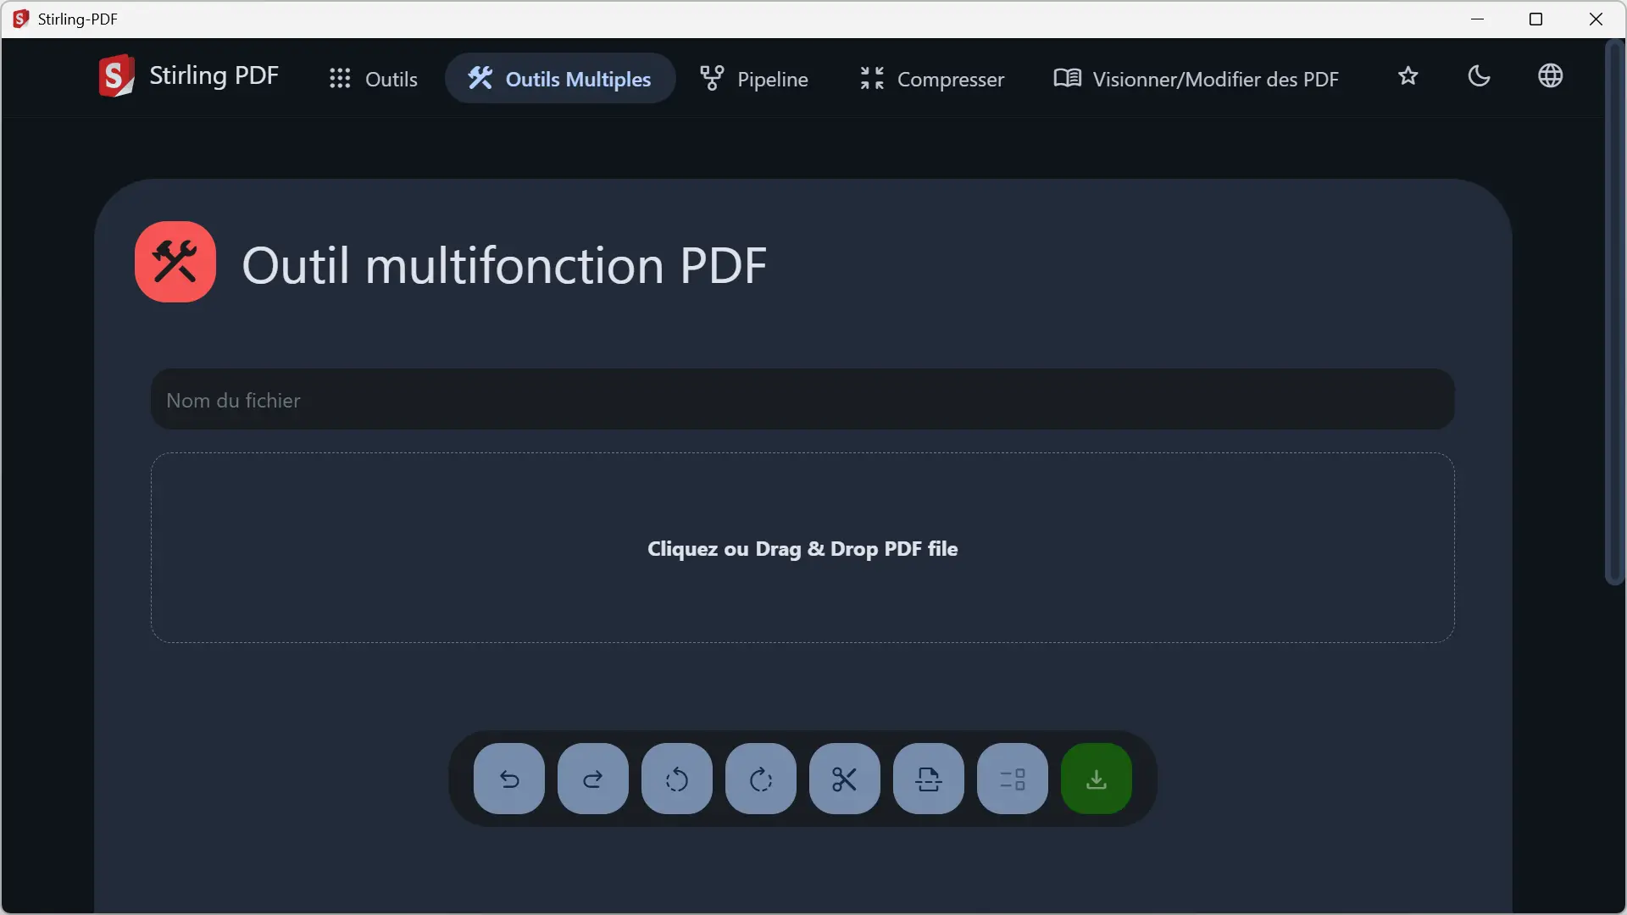The width and height of the screenshot is (1627, 915).
Task: Click the Stirling PDF brand title
Action: (x=214, y=76)
